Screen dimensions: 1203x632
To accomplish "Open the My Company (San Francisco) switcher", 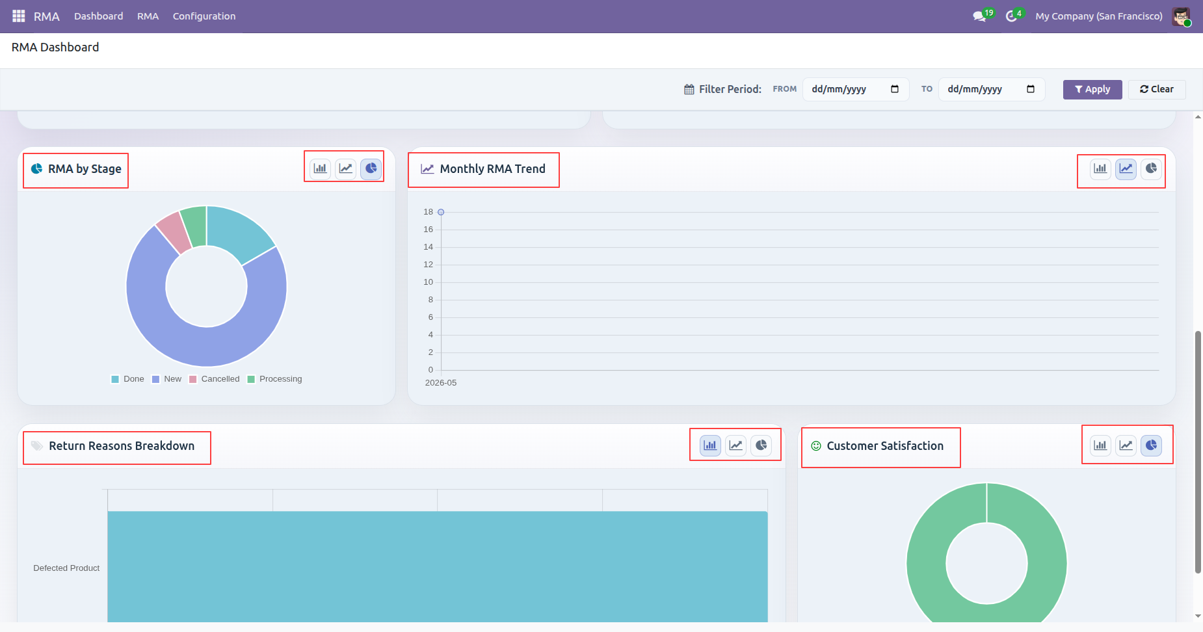I will tap(1099, 16).
